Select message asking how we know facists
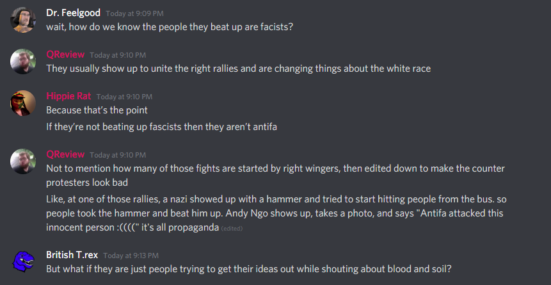The image size is (551, 285). click(170, 27)
